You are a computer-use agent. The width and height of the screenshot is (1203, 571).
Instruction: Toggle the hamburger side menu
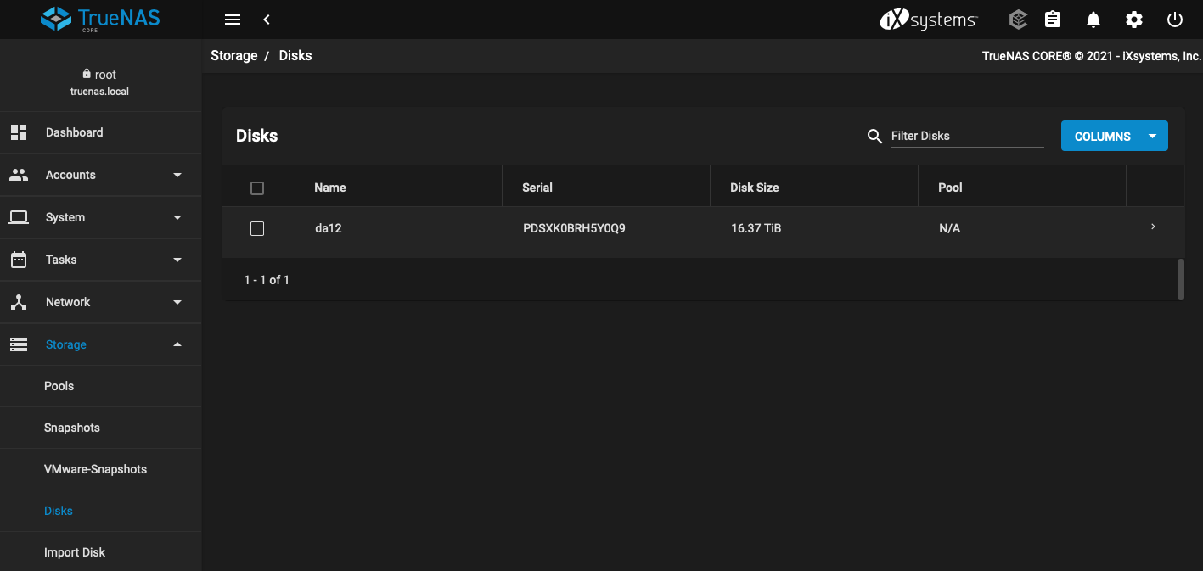233,20
